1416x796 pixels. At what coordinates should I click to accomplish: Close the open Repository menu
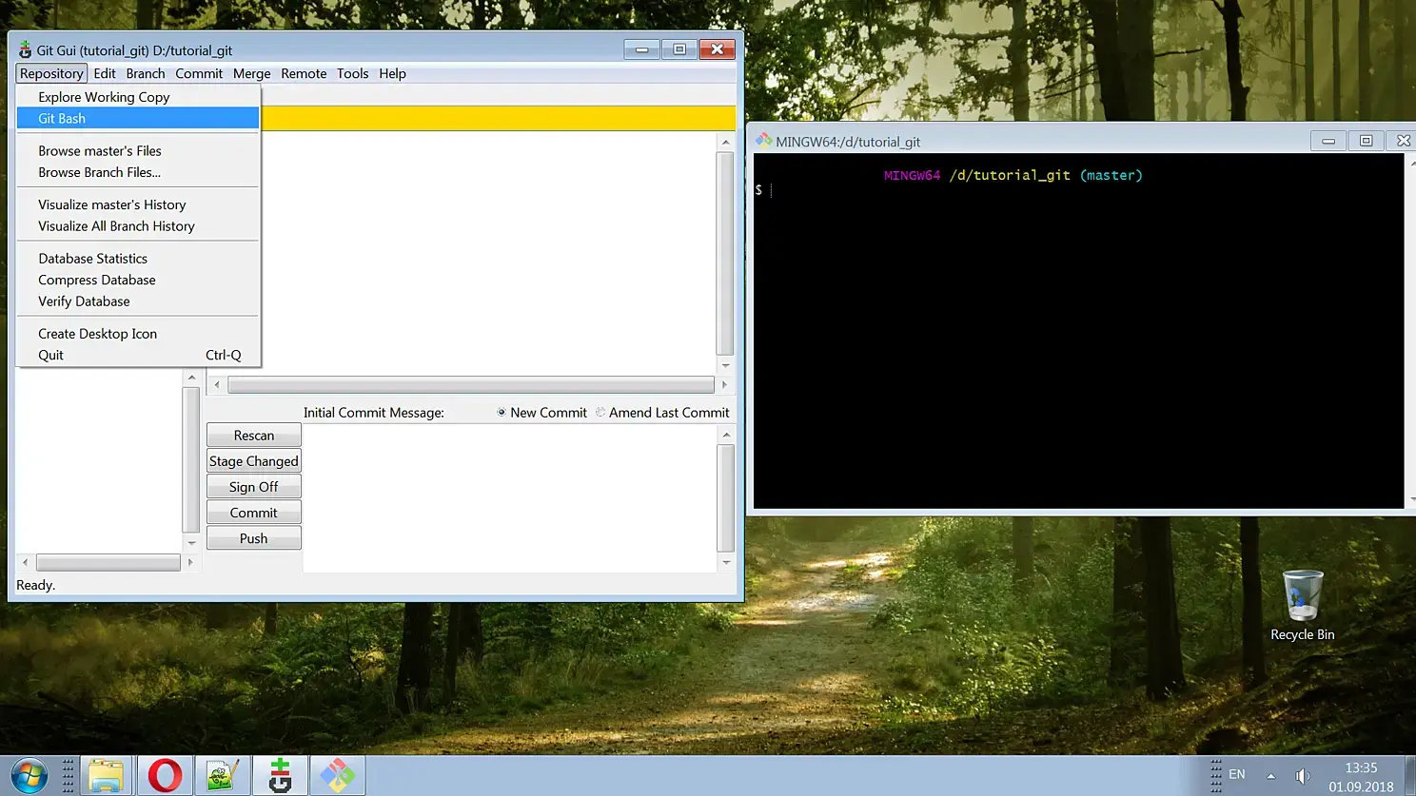(51, 73)
